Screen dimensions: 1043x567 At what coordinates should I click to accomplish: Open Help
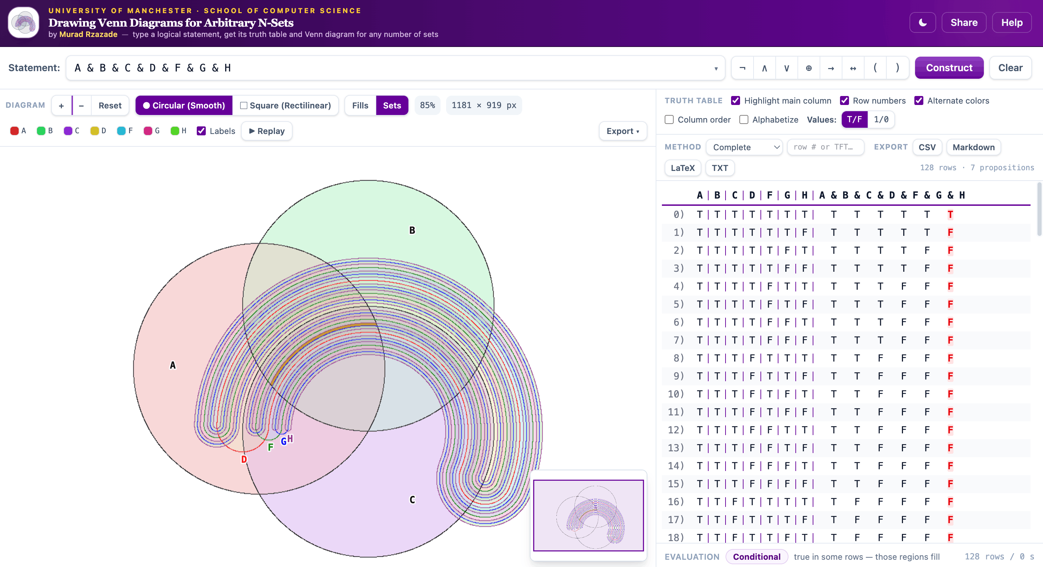click(1012, 23)
